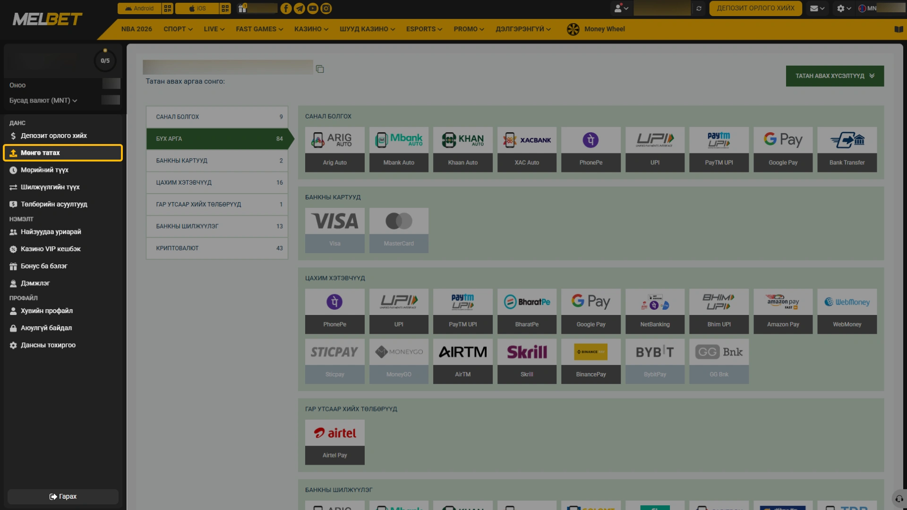Download the iOS app button
Image resolution: width=907 pixels, height=510 pixels.
click(197, 8)
